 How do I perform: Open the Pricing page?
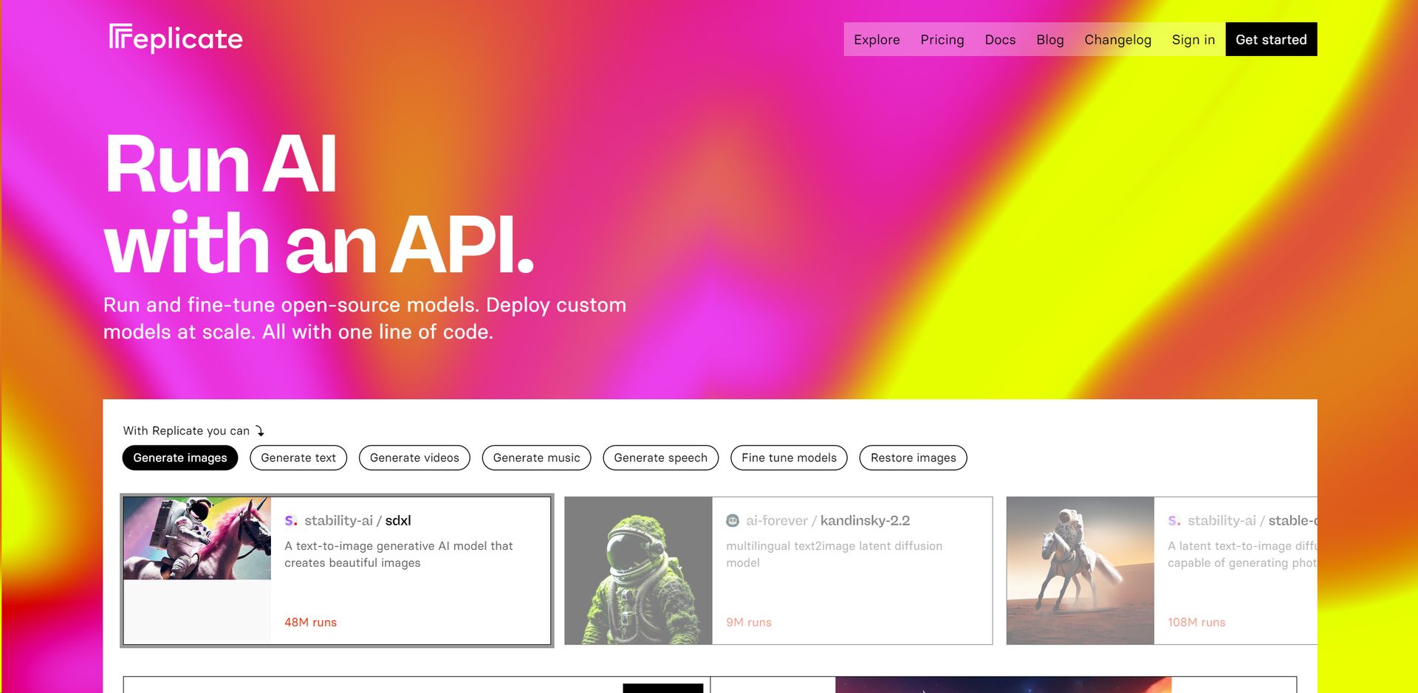pos(942,40)
